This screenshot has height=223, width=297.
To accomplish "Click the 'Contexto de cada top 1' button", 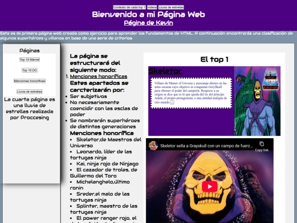I will (129, 7).
